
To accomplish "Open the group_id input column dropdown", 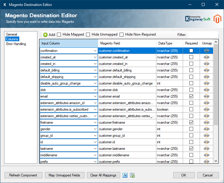I will tap(95, 136).
